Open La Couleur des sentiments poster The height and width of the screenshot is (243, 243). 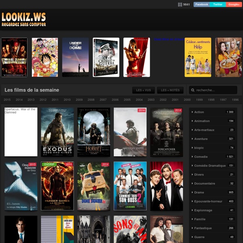click(198, 58)
